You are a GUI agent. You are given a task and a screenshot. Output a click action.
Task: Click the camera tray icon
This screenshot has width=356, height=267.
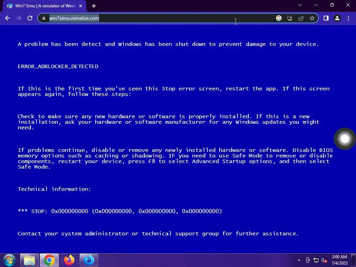click(x=308, y=260)
